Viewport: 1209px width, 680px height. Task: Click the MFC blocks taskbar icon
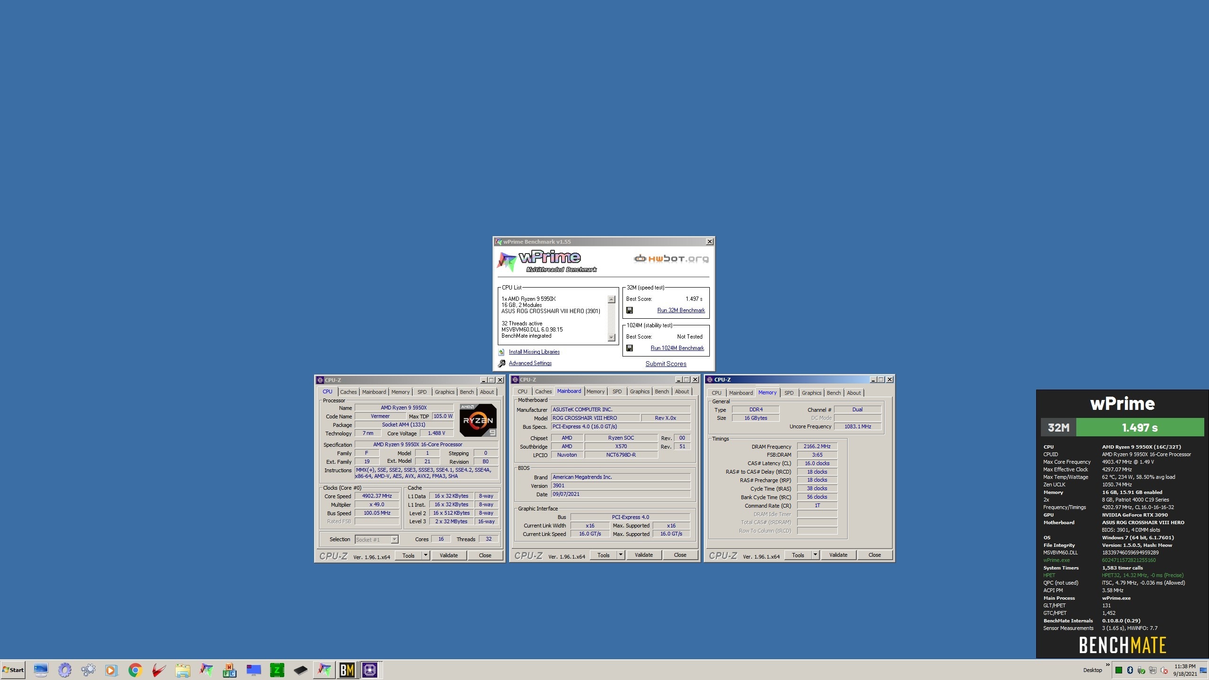230,670
